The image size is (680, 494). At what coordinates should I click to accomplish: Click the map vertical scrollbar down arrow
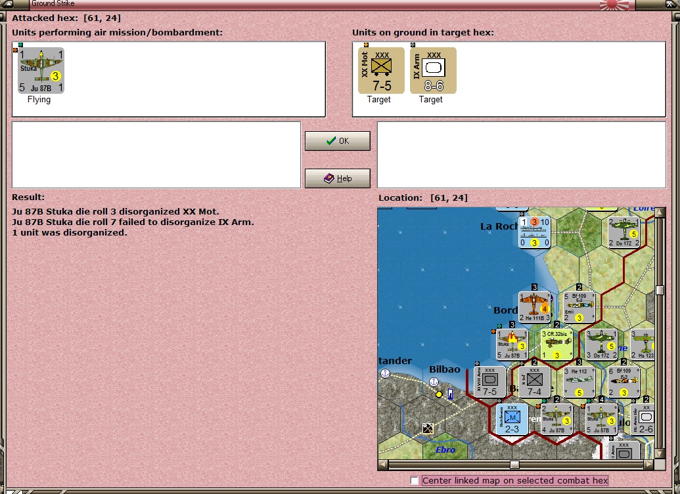point(660,454)
